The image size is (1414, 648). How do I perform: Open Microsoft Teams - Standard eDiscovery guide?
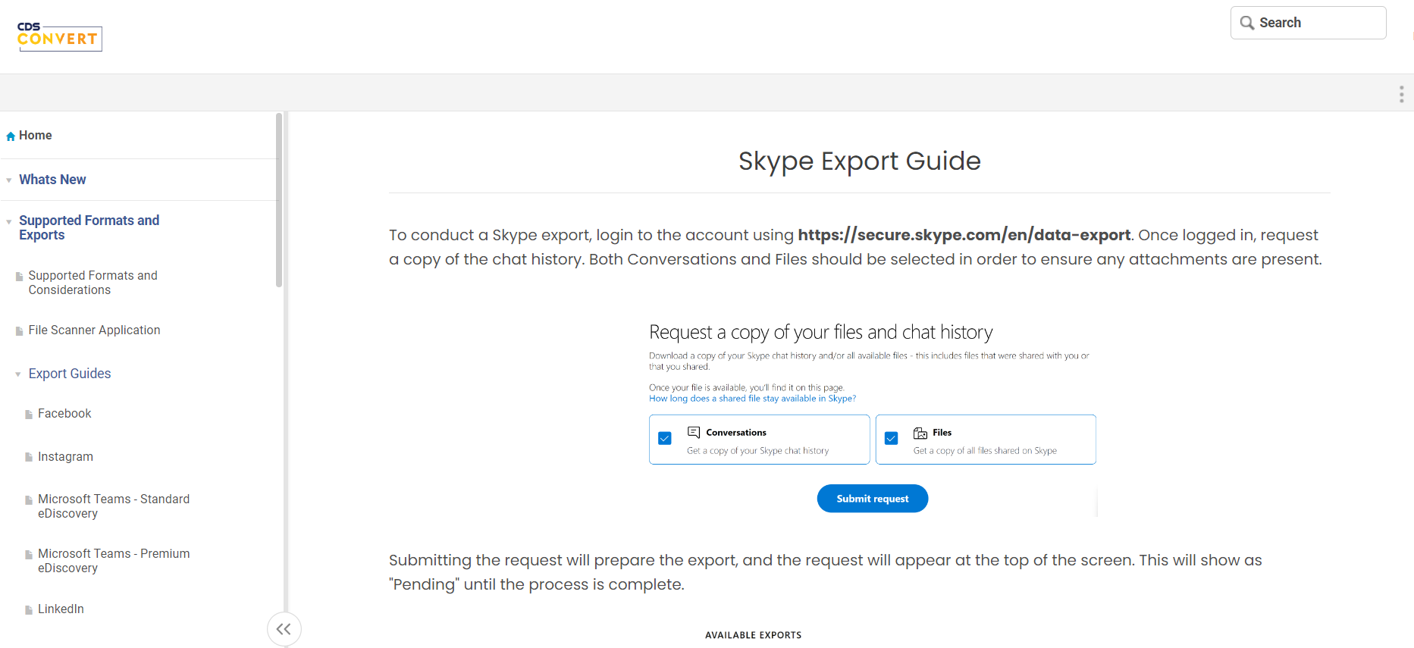click(114, 506)
